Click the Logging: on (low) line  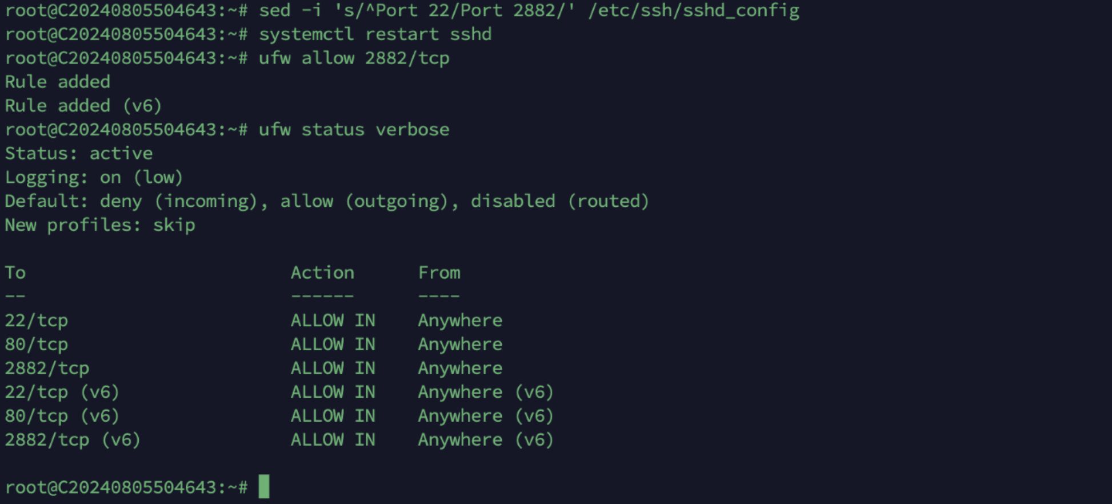94,178
